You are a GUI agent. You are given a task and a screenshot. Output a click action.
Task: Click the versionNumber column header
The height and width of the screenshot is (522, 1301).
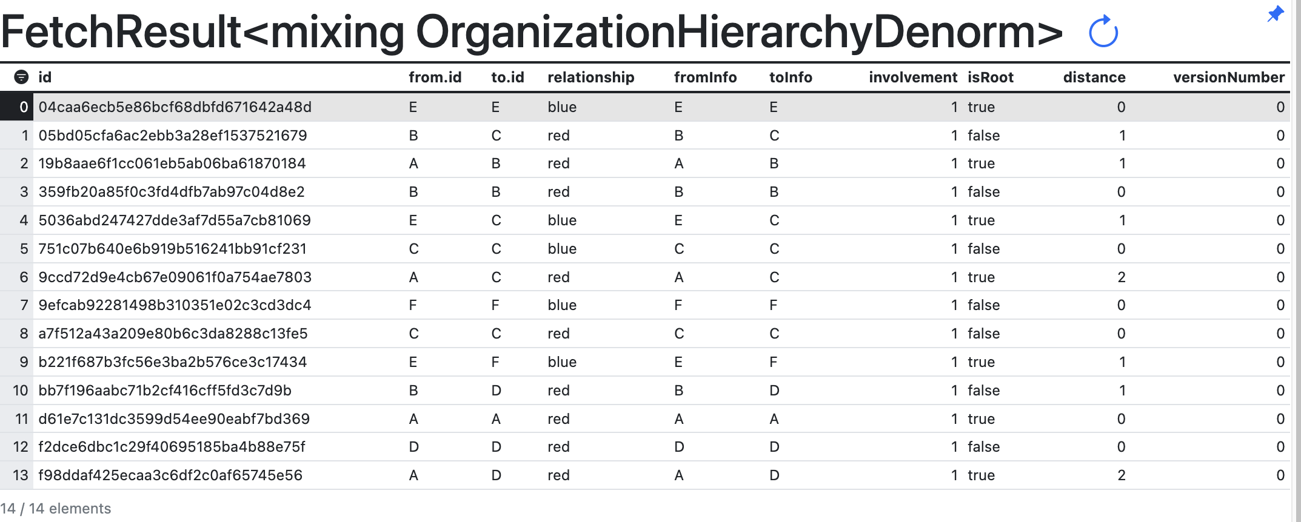point(1228,78)
